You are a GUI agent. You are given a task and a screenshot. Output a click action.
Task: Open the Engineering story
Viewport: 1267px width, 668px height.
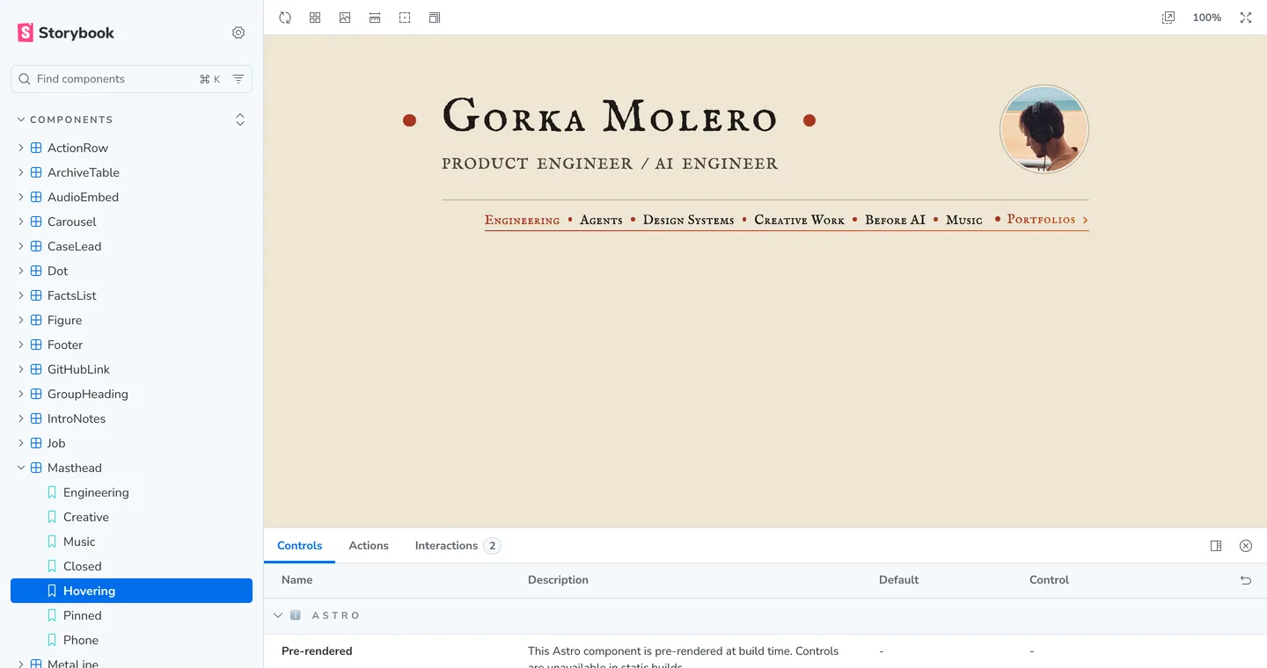96,492
